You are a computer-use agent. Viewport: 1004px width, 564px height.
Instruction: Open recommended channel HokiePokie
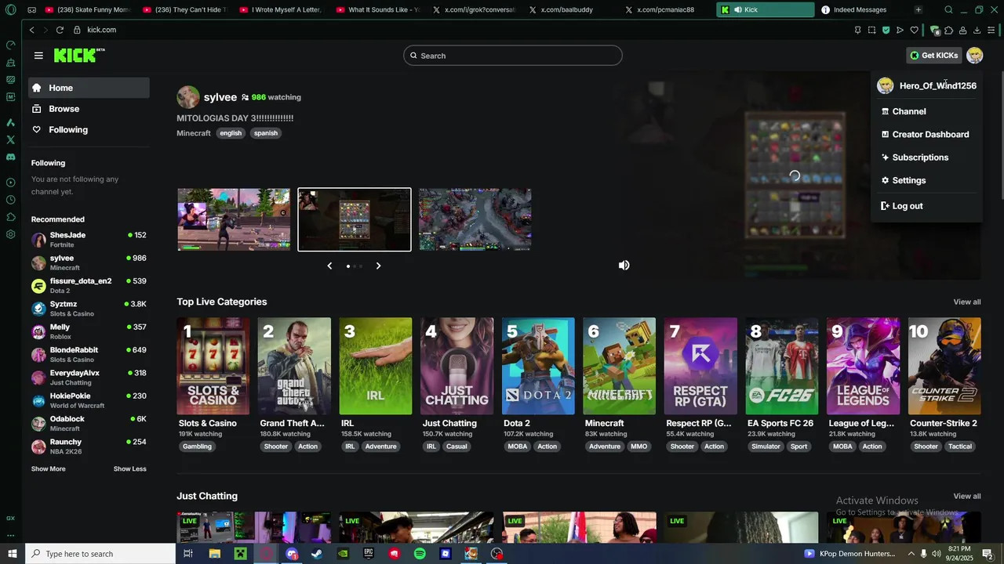[x=89, y=400]
